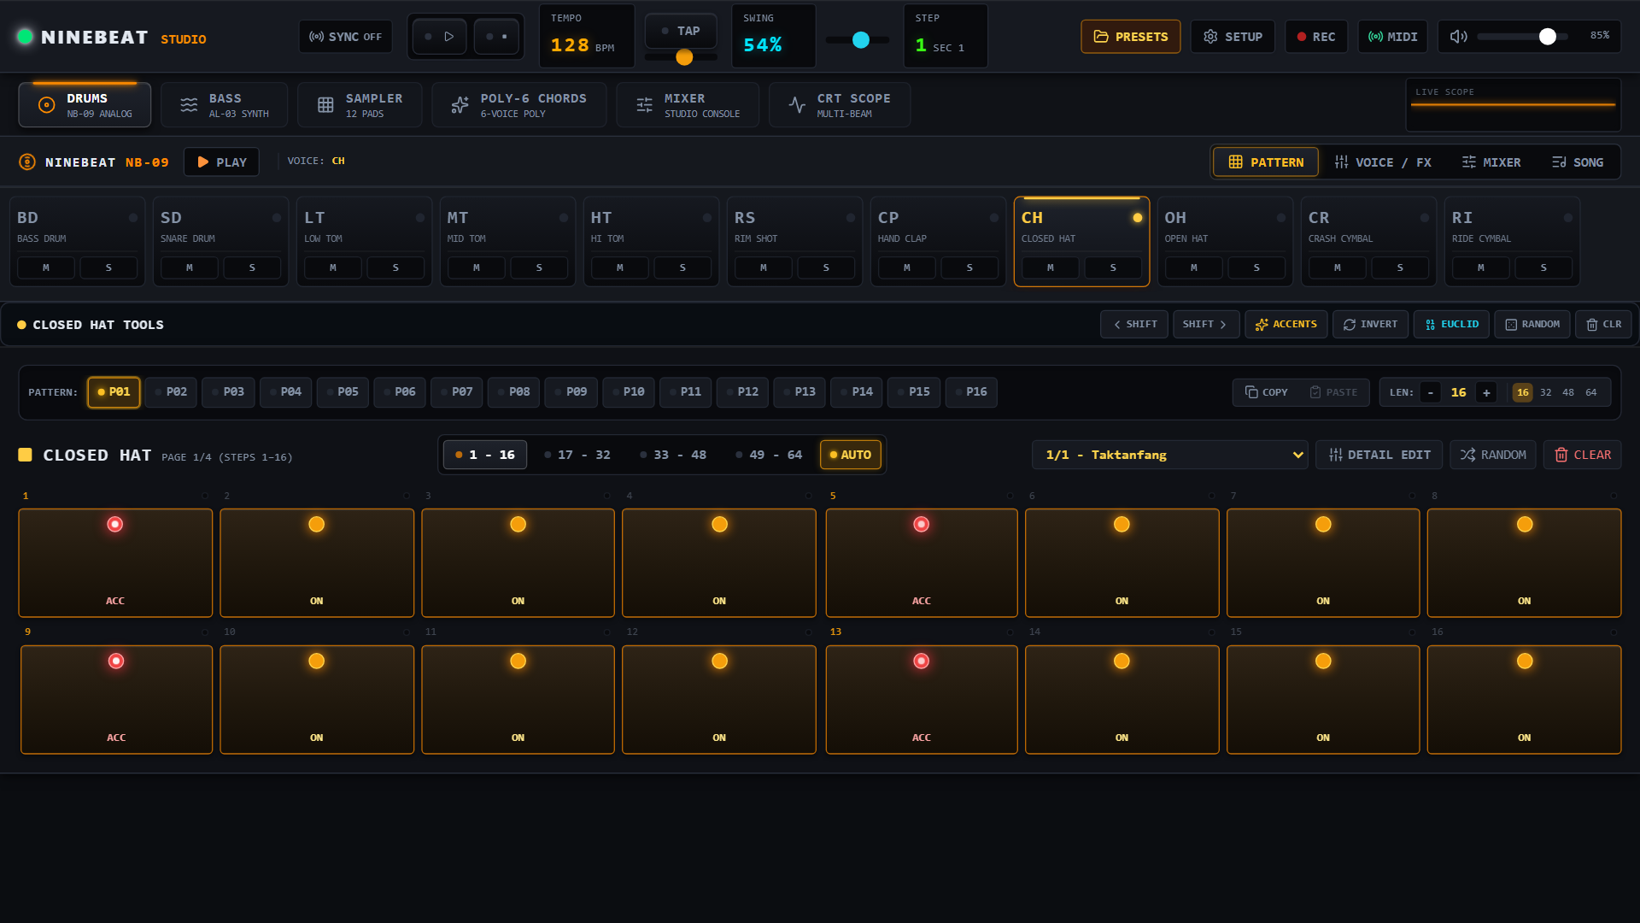Select the Pattern view tab
1640x923 pixels.
click(x=1266, y=162)
